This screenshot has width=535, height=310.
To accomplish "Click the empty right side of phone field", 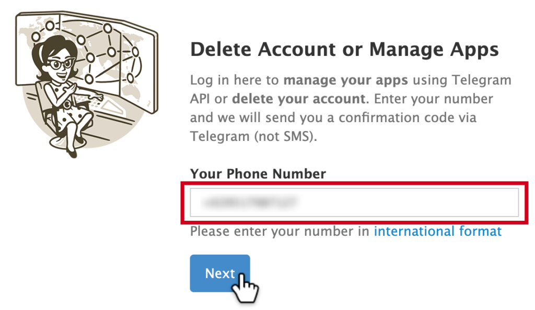I will click(410, 202).
